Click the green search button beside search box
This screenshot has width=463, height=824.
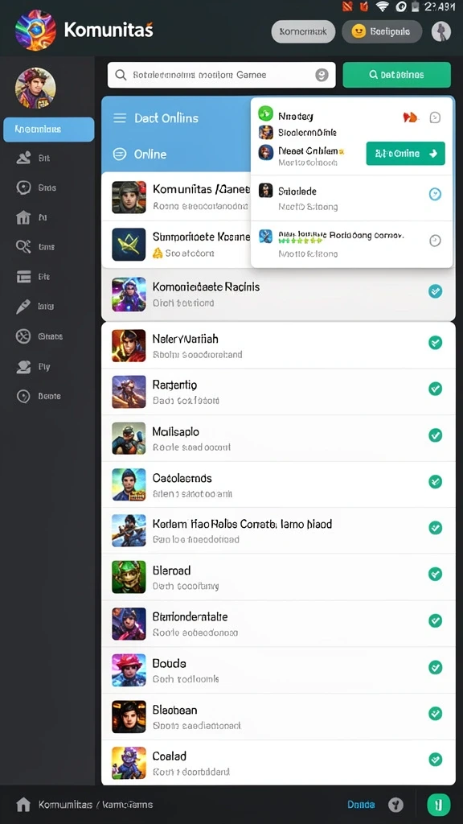click(397, 75)
